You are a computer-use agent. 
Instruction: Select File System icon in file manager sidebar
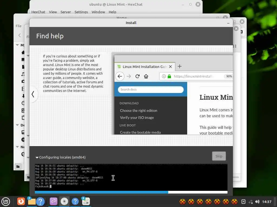point(23,110)
